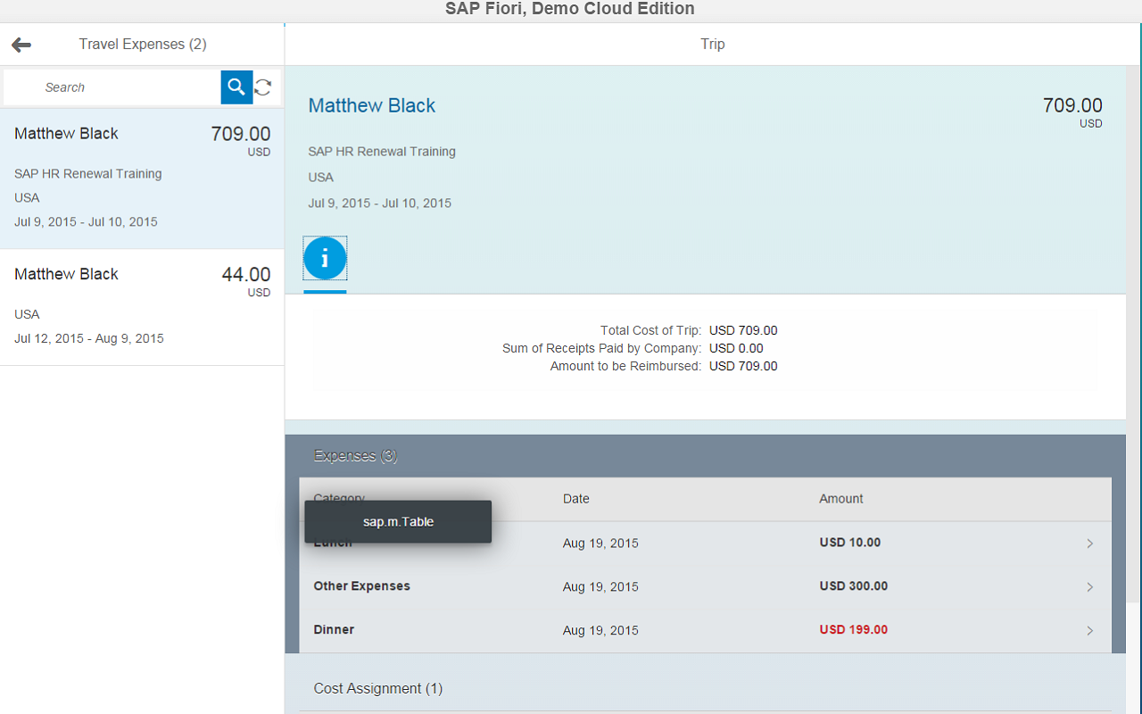Click the Cost Assignment (1) section header

click(x=377, y=689)
